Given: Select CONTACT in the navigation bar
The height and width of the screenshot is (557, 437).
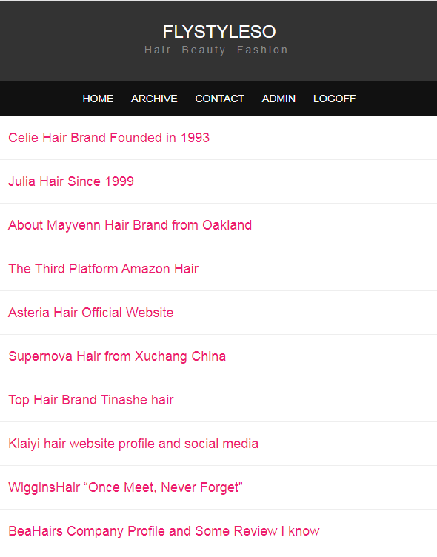Looking at the screenshot, I should 219,99.
